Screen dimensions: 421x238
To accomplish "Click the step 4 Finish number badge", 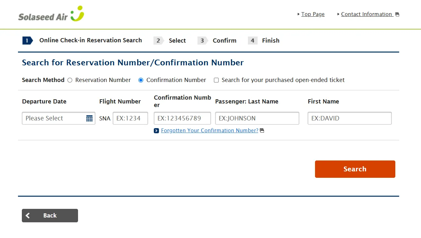I will (x=252, y=41).
